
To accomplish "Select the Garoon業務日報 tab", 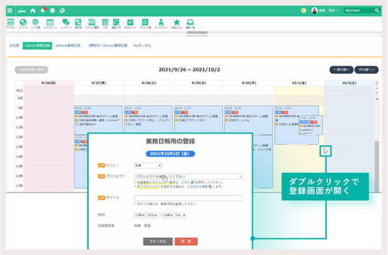I will (x=37, y=46).
